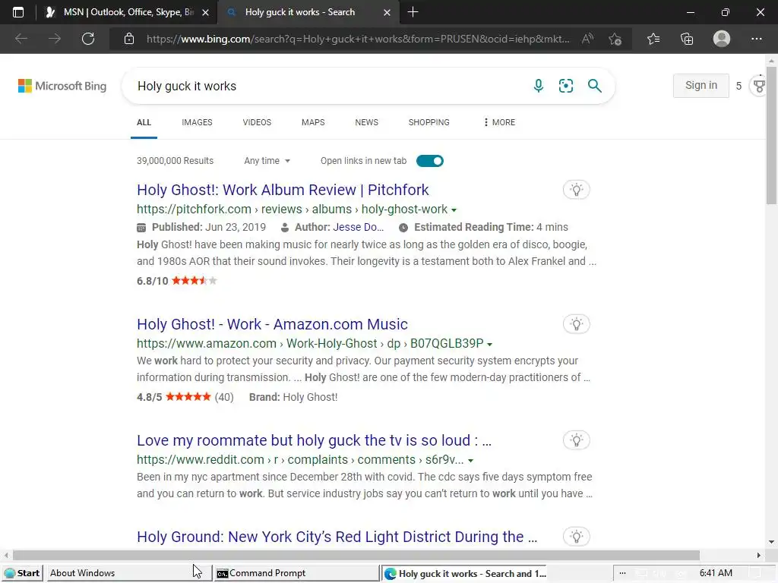Open Holy Ghost!: Work Album Review link
778x583 pixels.
point(283,190)
